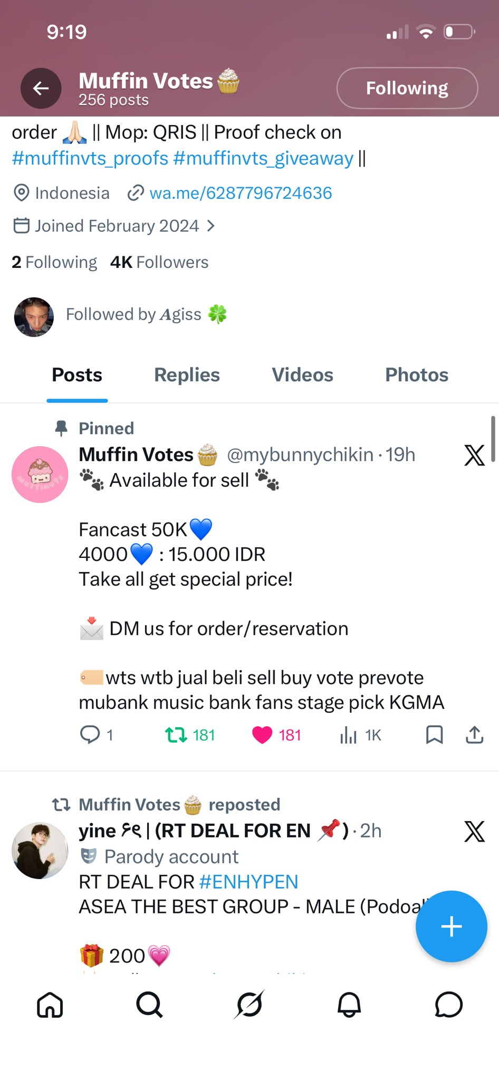The image size is (499, 1080).
Task: Open the Notifications bell icon
Action: (x=349, y=1005)
